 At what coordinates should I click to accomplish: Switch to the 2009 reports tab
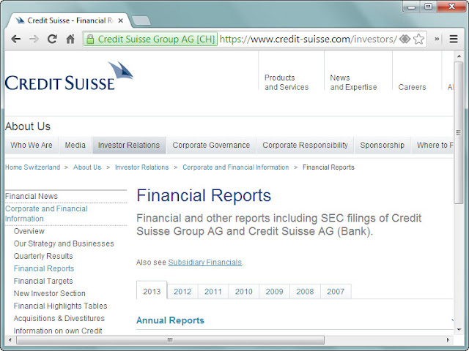pyautogui.click(x=274, y=291)
